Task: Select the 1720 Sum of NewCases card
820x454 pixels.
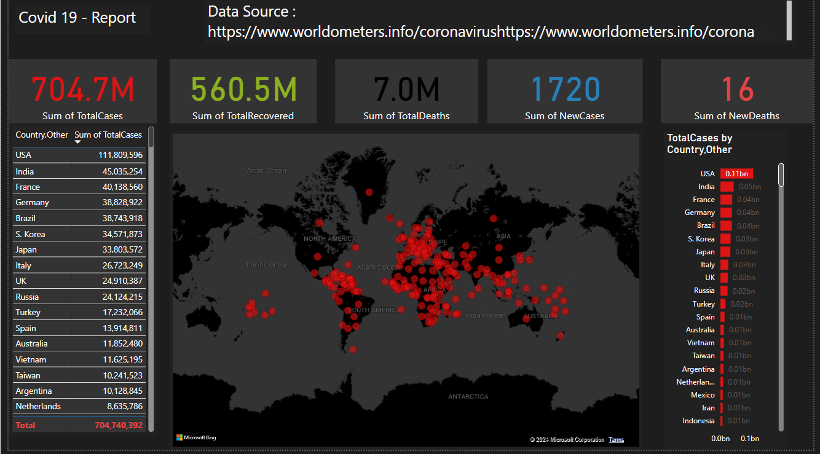Action: coord(564,91)
